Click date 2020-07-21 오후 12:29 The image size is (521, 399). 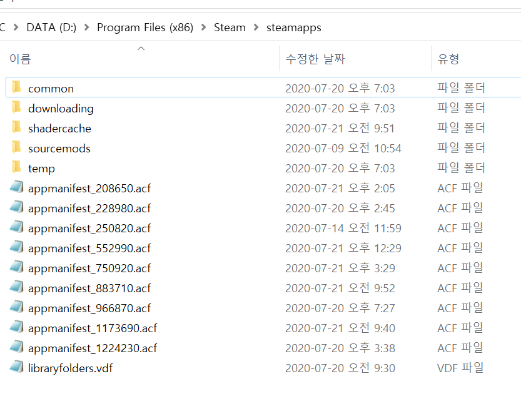click(x=343, y=248)
